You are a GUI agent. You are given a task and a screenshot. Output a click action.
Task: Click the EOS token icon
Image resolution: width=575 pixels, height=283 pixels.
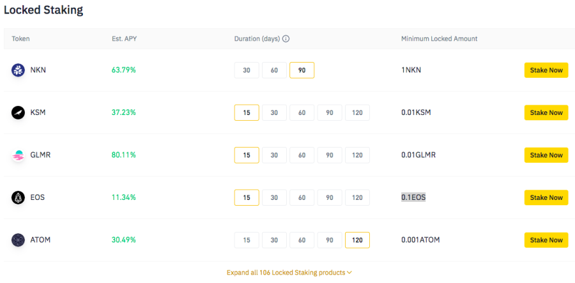pyautogui.click(x=18, y=197)
